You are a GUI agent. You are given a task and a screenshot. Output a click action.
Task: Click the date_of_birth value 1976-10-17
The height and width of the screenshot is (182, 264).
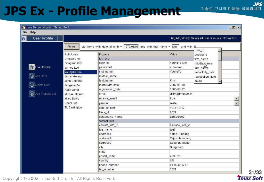[177, 108]
